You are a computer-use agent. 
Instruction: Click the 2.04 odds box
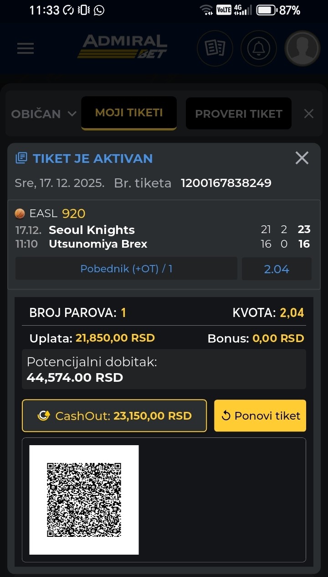point(277,269)
